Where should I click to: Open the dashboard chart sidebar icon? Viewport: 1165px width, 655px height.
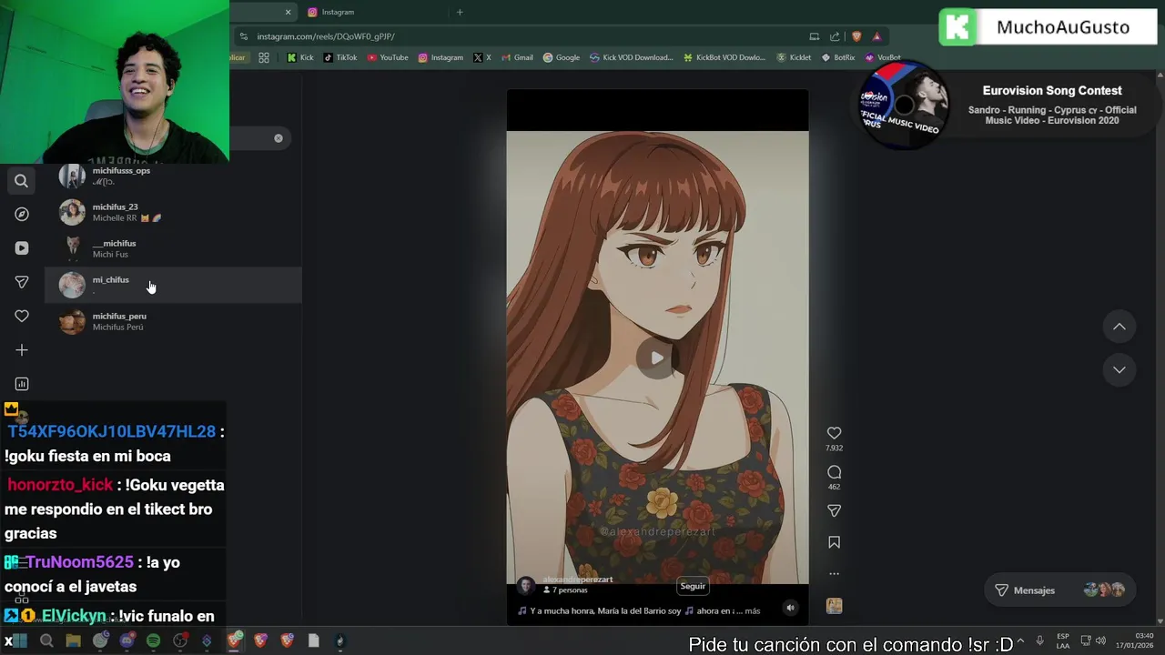pyautogui.click(x=22, y=384)
